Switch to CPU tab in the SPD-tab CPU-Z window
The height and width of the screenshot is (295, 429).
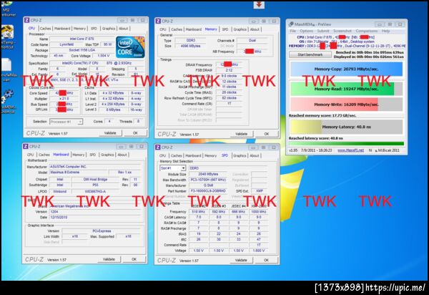click(x=162, y=155)
